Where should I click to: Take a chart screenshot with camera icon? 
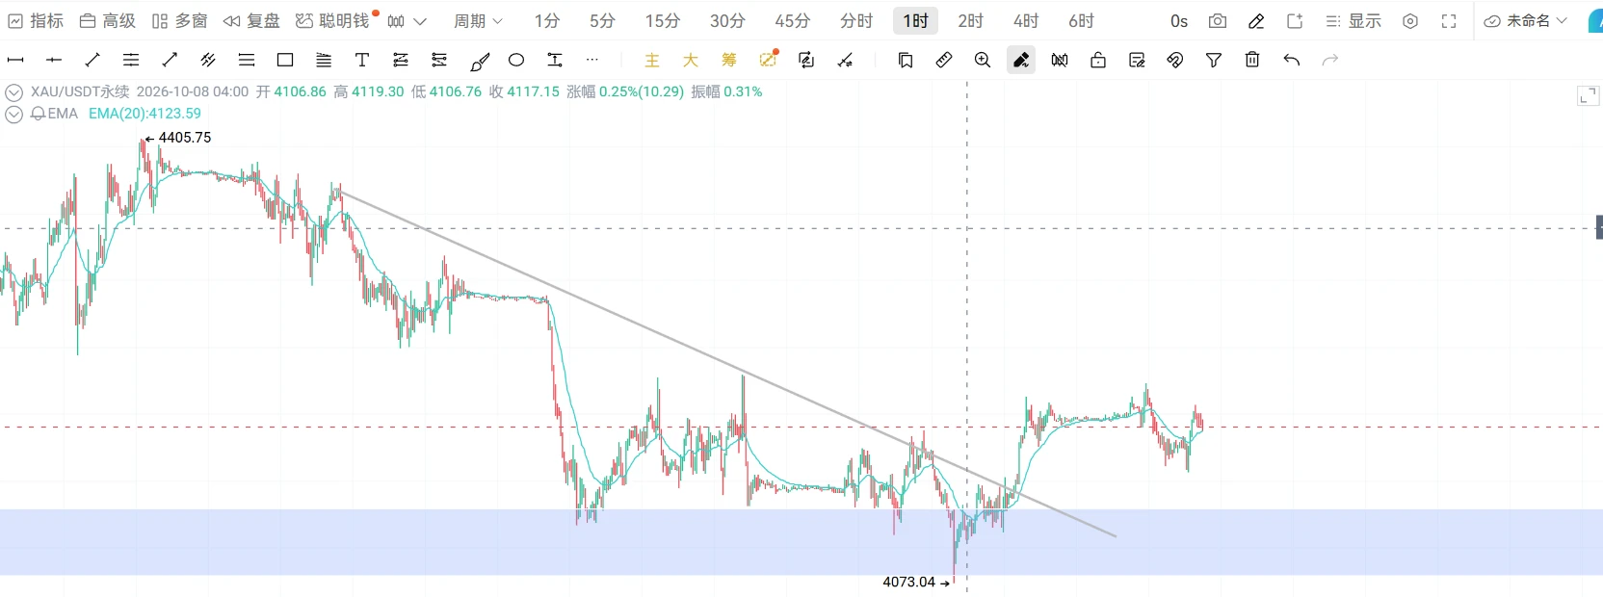coord(1218,20)
